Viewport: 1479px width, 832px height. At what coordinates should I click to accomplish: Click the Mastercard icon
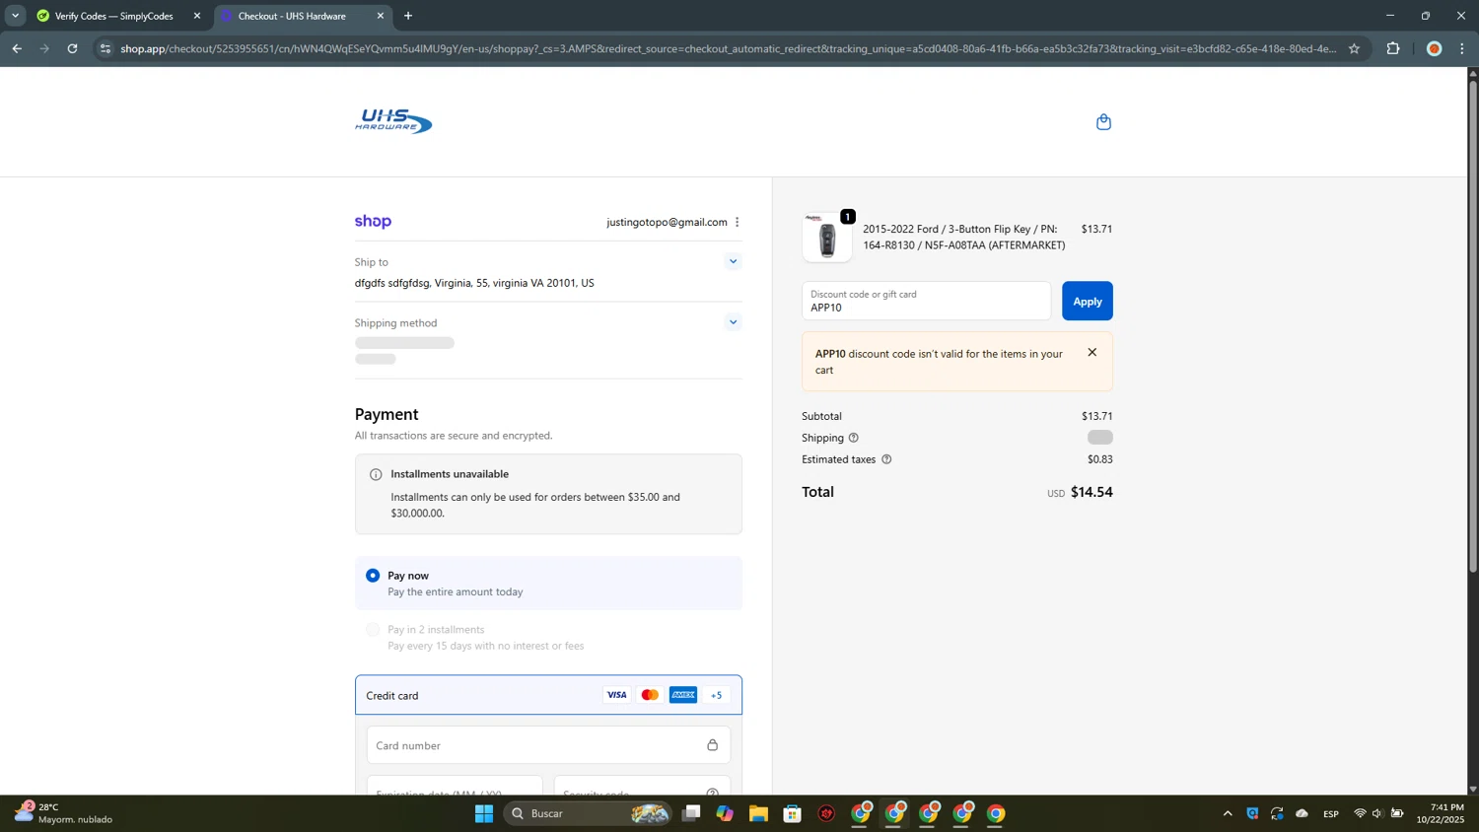[650, 695]
